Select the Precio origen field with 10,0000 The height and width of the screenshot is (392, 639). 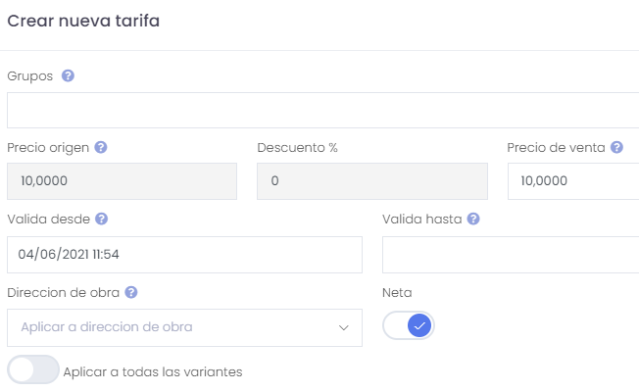click(122, 181)
